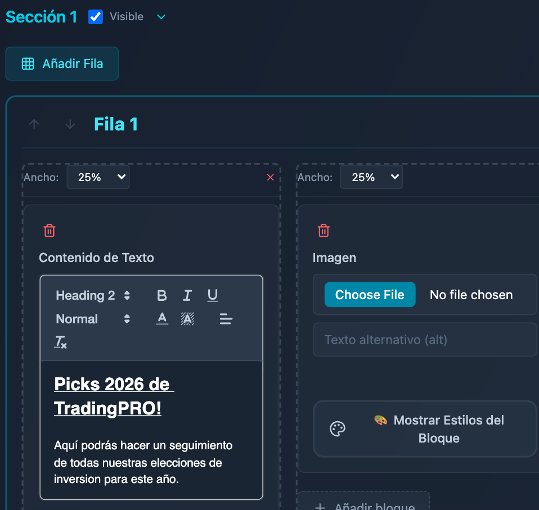
Task: Uncheck the Visible checkbox for Sección 1
Action: (x=96, y=17)
